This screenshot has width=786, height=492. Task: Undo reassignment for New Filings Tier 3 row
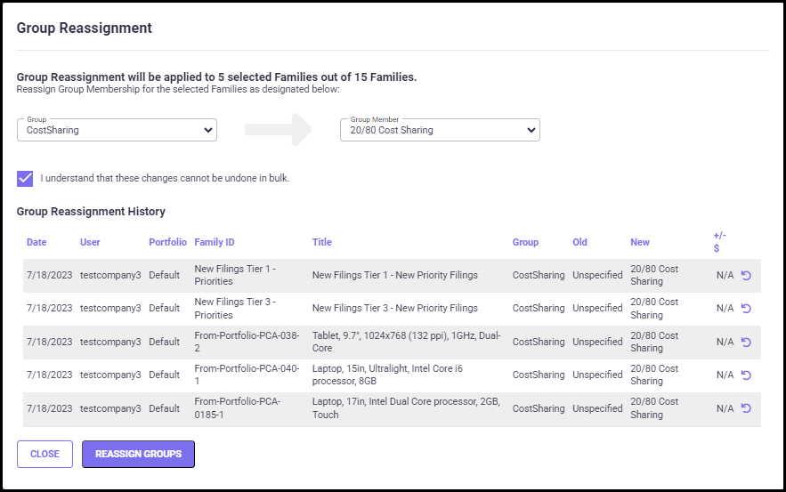tap(746, 309)
